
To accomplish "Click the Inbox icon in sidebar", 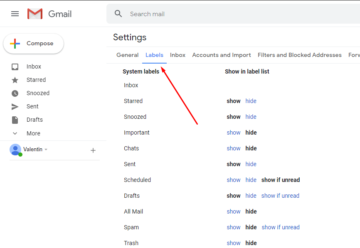I will click(x=15, y=66).
